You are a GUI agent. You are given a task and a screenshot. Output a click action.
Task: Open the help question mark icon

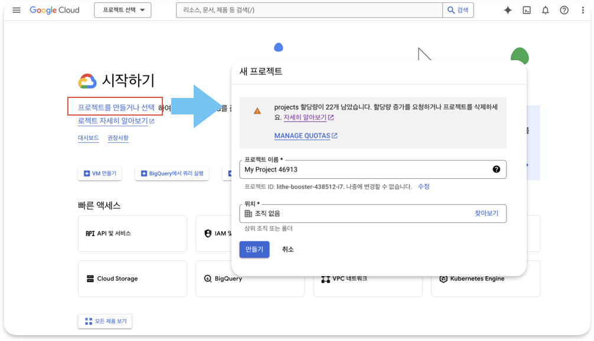tap(564, 10)
